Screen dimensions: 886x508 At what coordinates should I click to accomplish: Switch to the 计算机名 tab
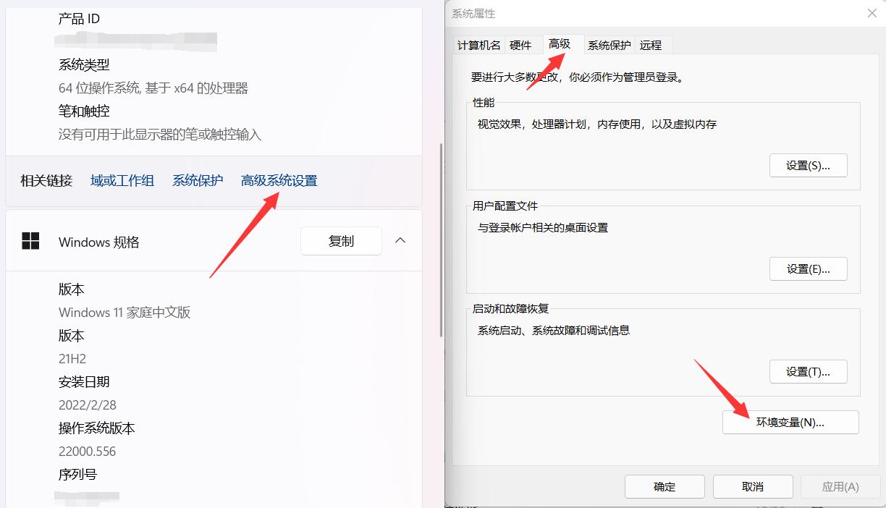click(478, 44)
